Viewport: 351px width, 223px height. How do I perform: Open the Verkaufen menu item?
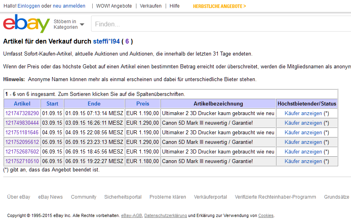150,6
